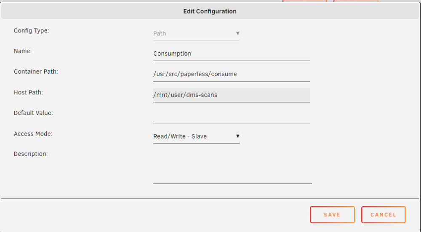Click the Name label text
The image size is (421, 232).
coord(23,51)
